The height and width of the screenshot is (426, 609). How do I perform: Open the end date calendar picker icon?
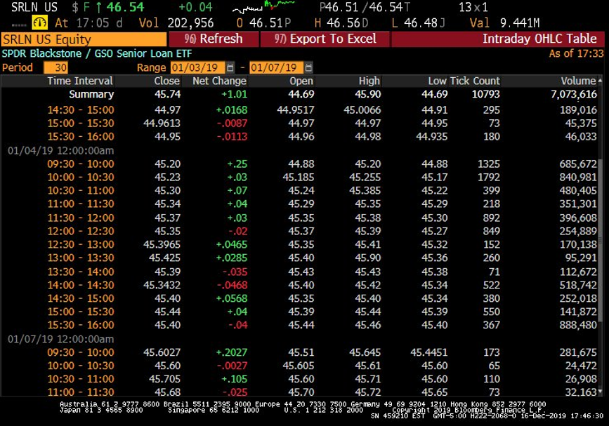click(309, 68)
